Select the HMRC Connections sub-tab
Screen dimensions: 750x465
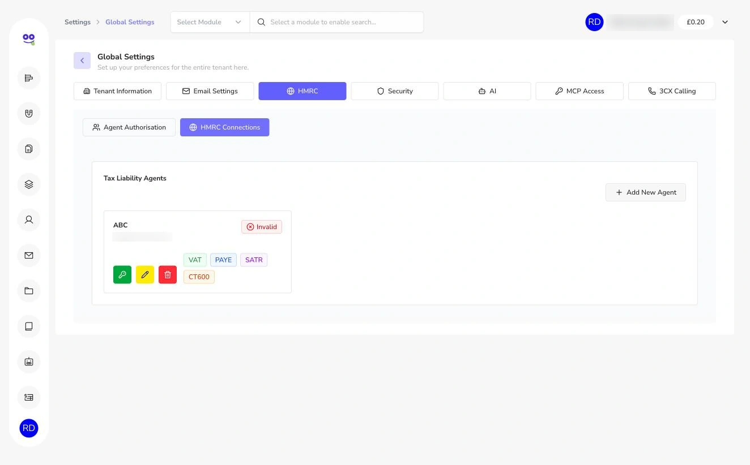(225, 127)
